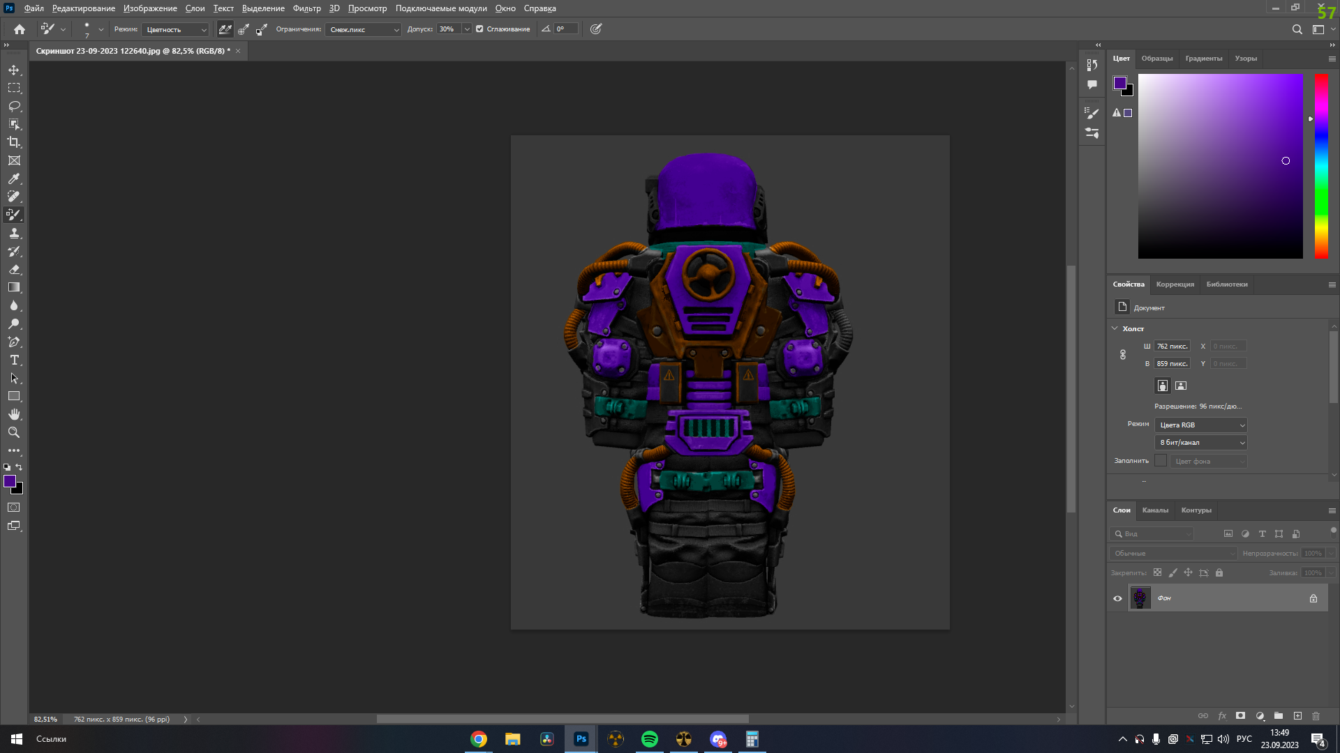This screenshot has height=753, width=1340.
Task: Open Chrome from the taskbar
Action: [x=478, y=739]
